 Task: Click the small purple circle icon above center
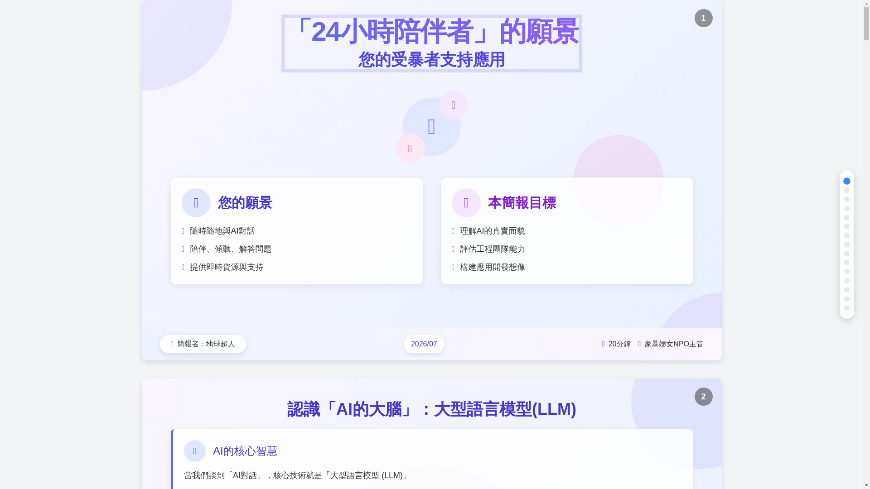453,105
